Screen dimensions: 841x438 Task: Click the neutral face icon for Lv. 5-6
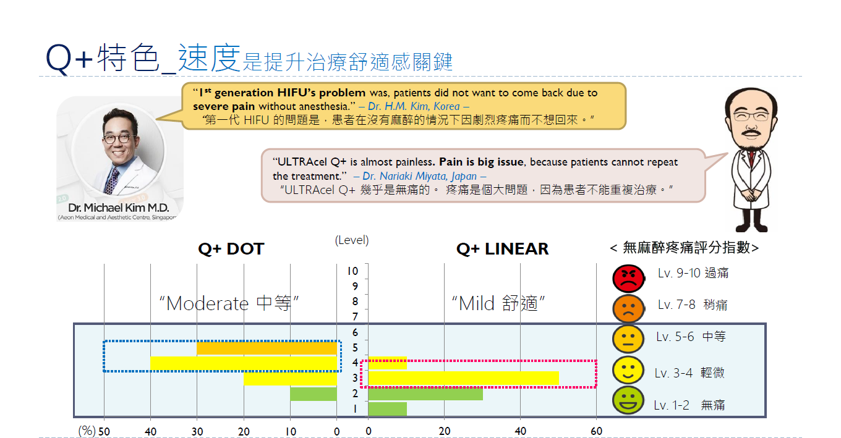[628, 338]
